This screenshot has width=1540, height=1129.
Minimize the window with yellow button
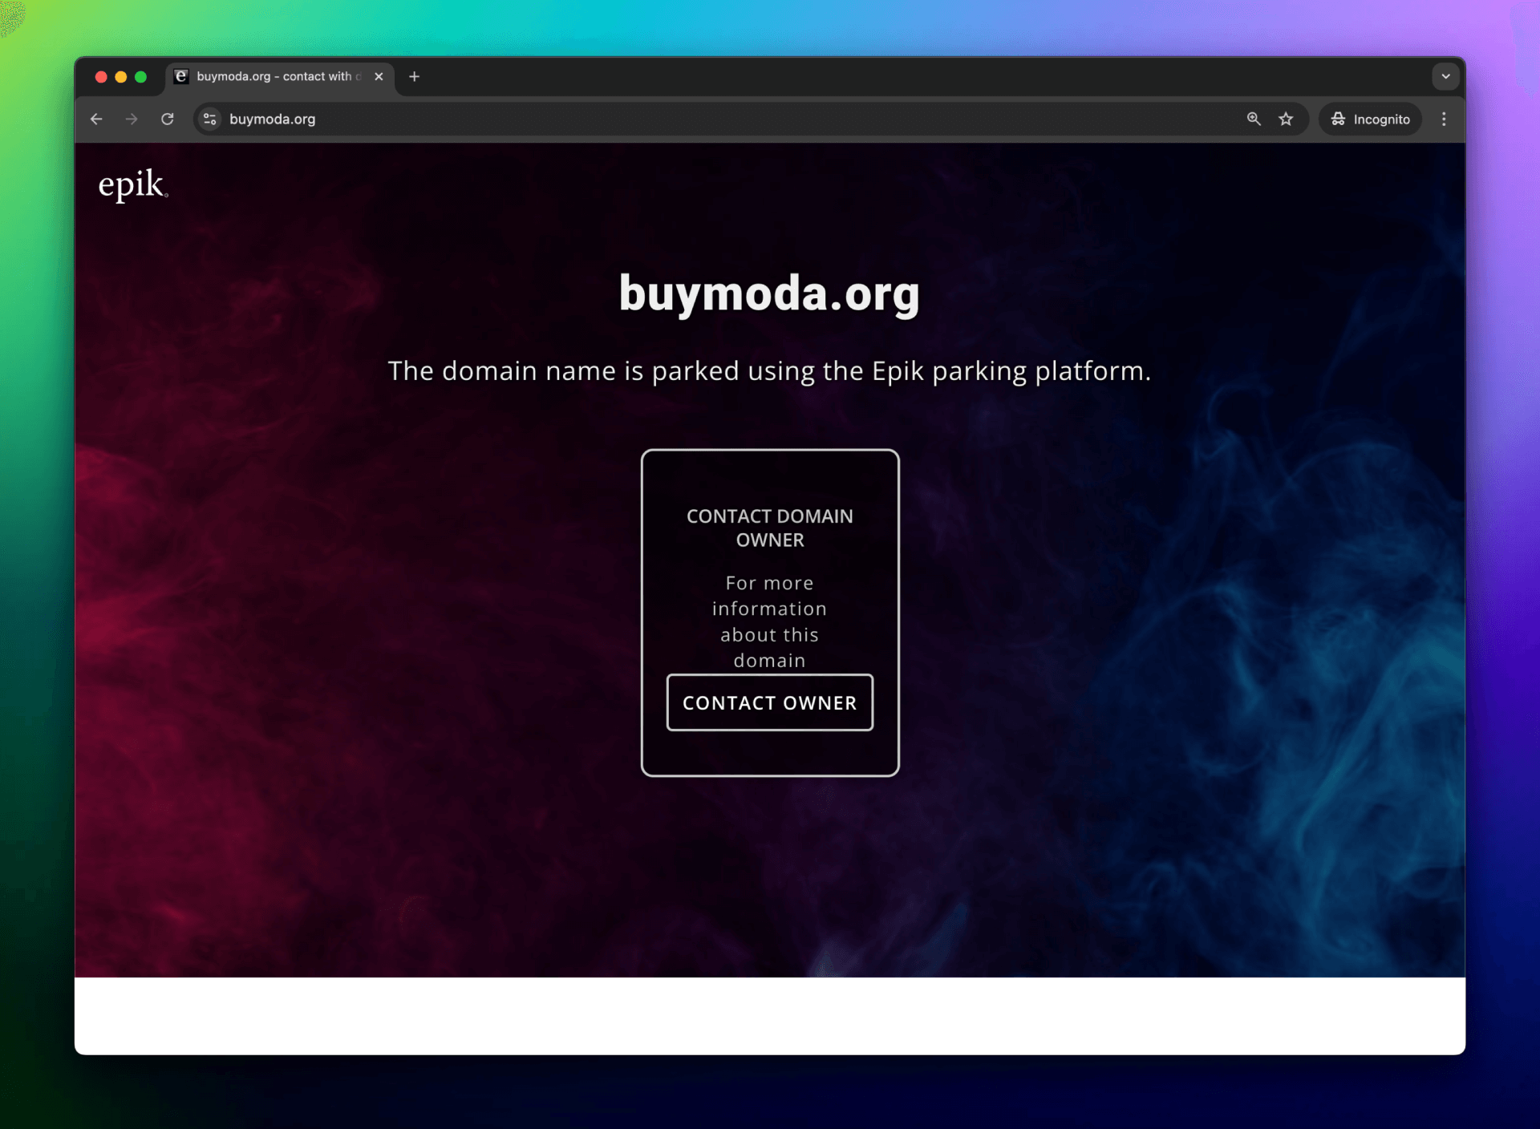(x=121, y=77)
